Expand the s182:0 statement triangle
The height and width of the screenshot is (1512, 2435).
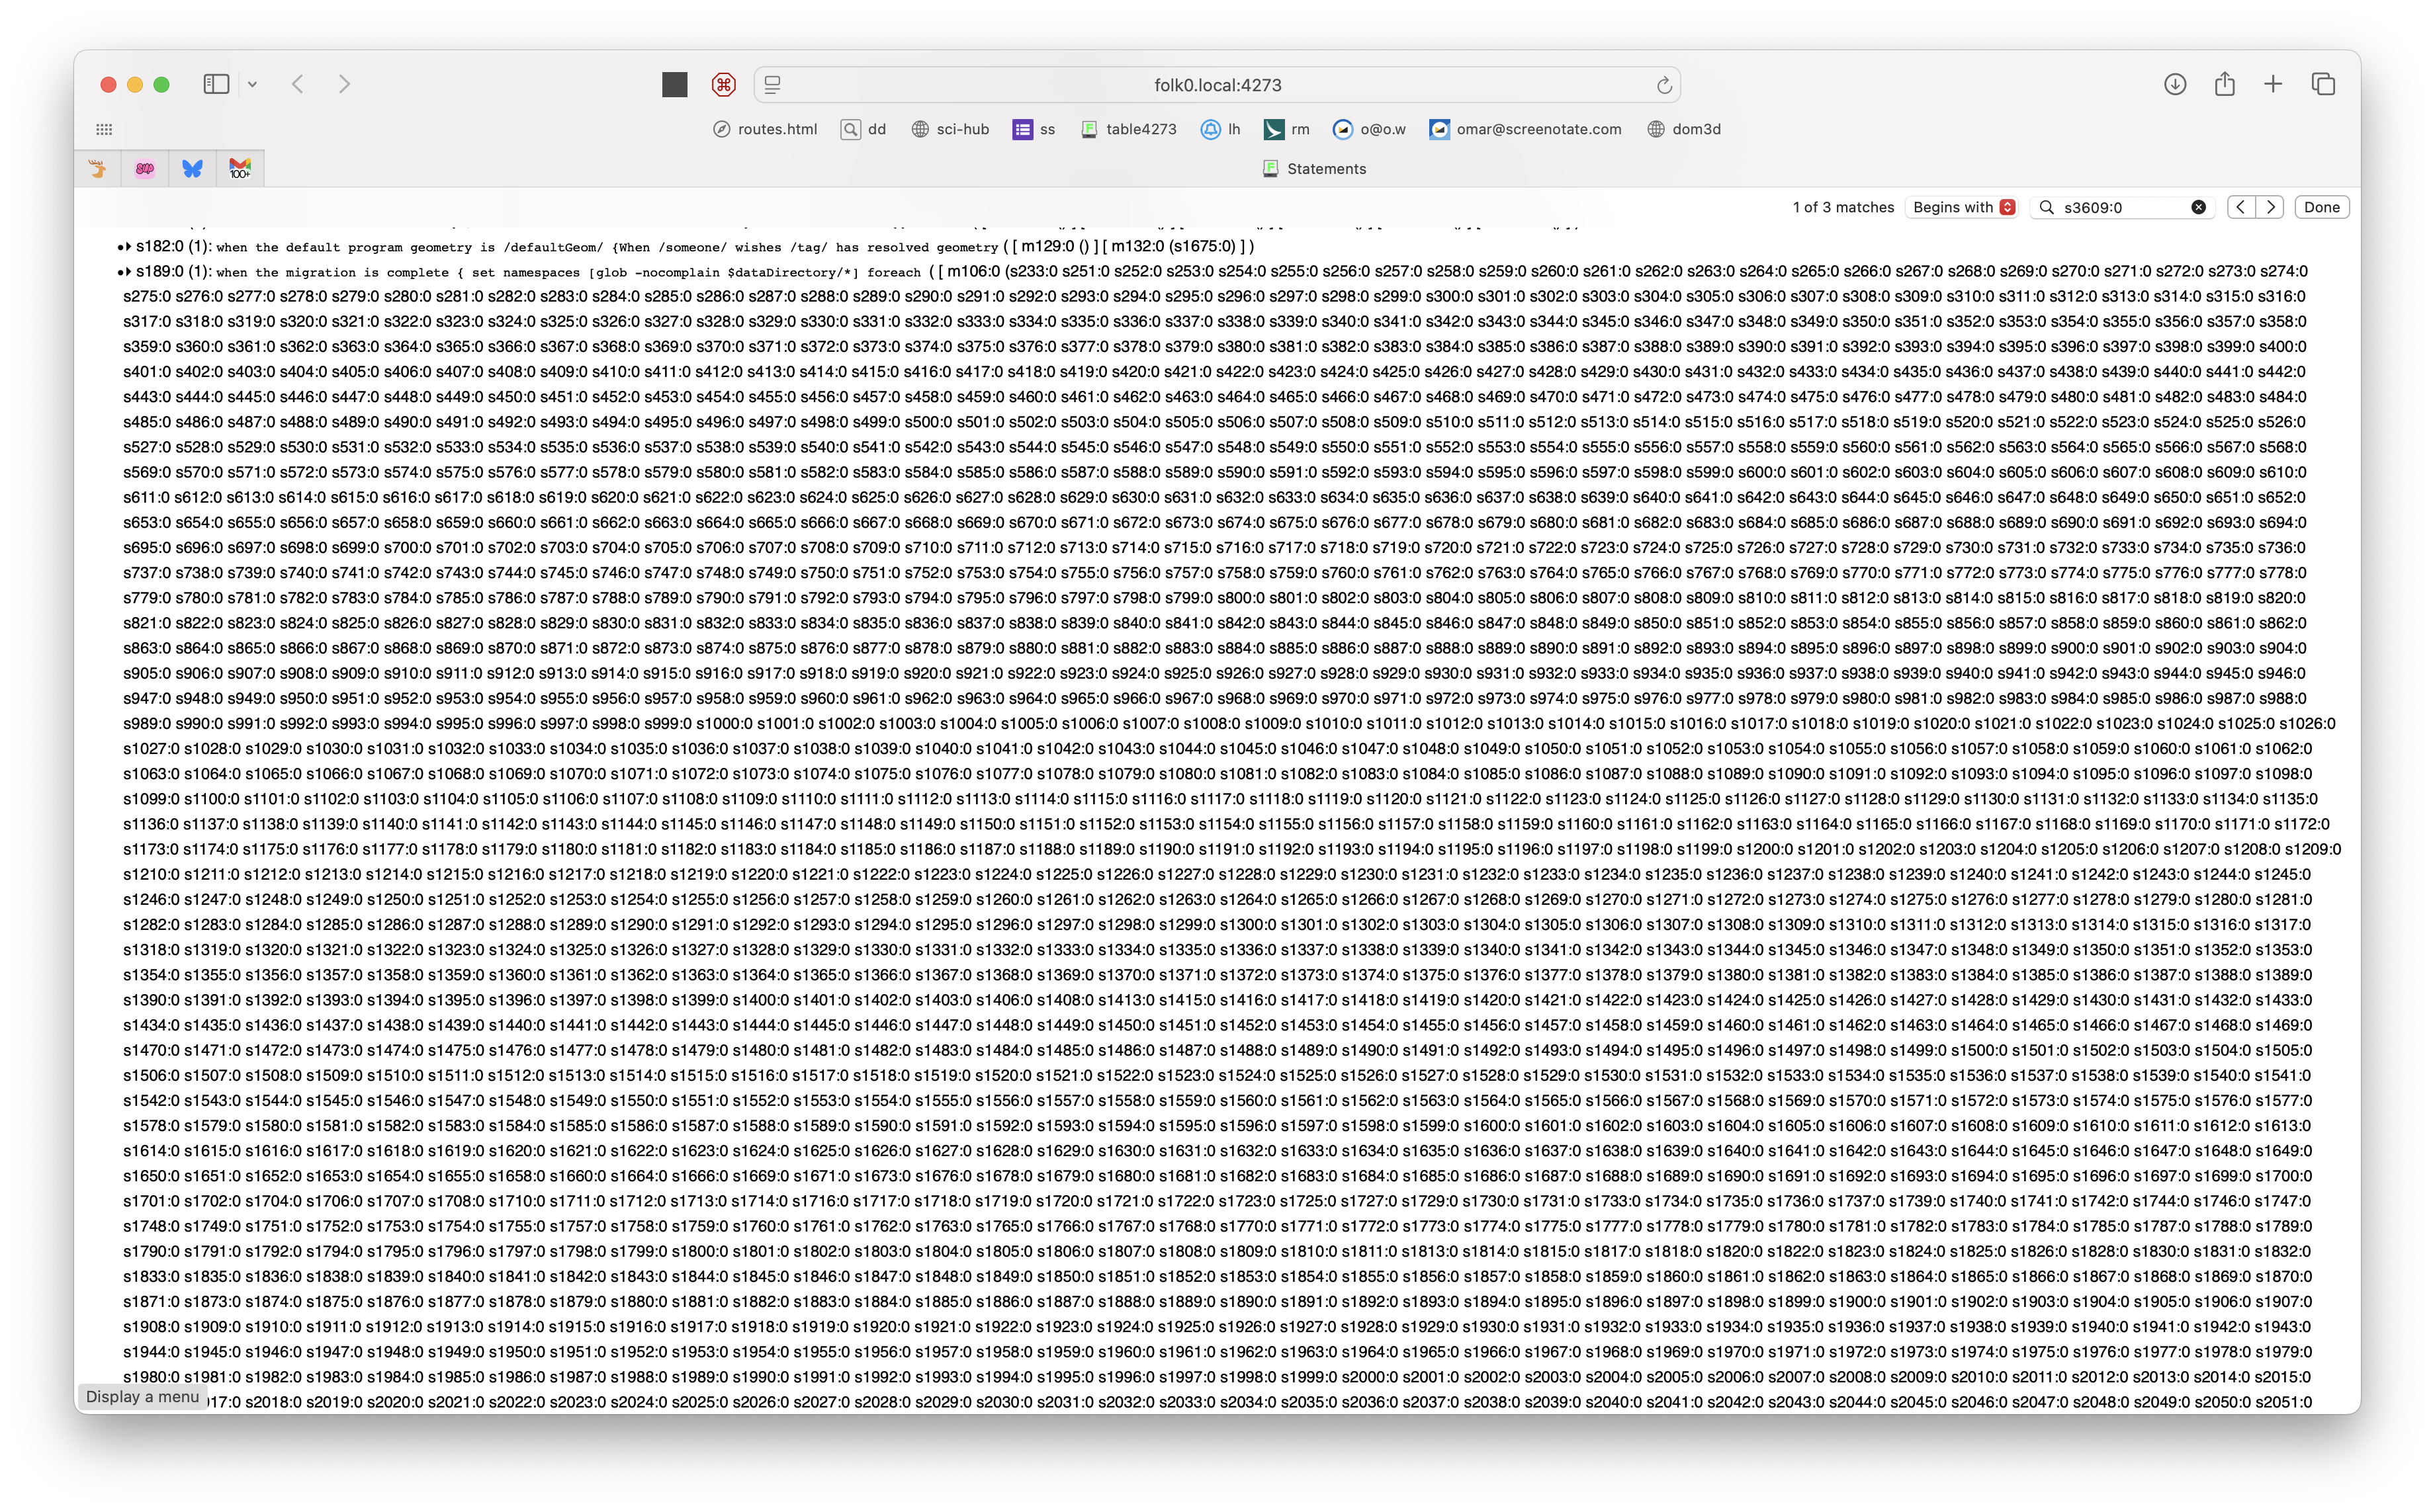(x=128, y=246)
